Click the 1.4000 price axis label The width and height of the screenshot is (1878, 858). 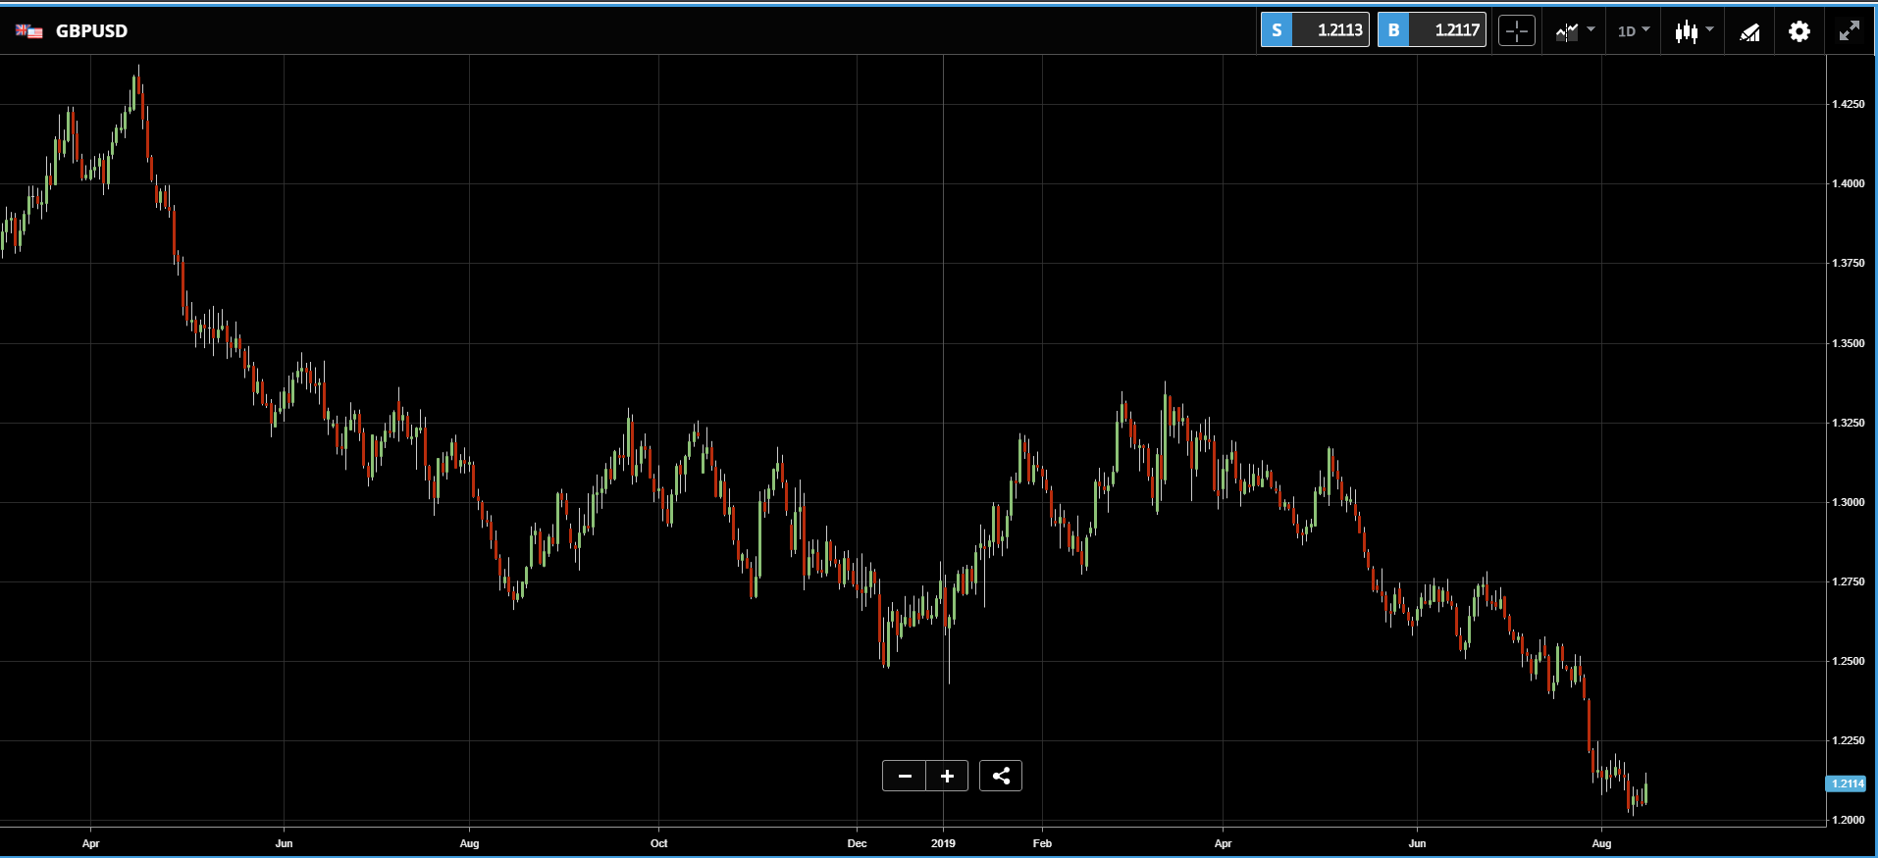(1849, 183)
